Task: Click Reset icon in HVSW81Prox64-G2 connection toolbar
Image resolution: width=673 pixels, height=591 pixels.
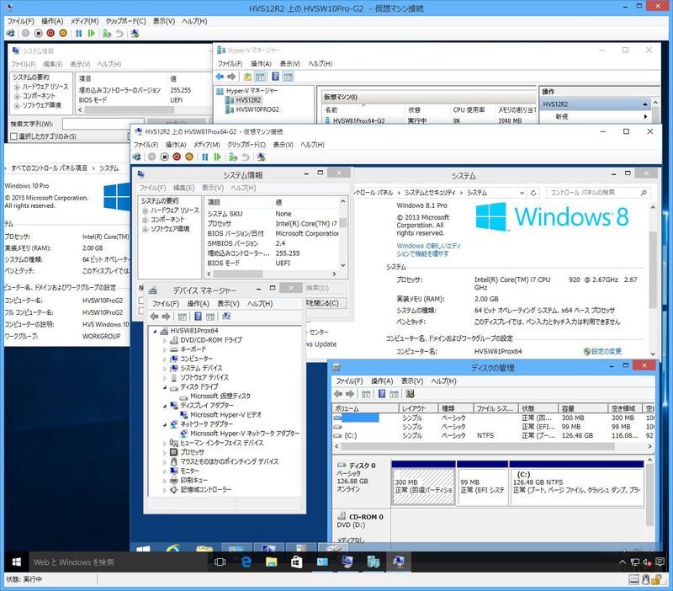Action: point(218,157)
